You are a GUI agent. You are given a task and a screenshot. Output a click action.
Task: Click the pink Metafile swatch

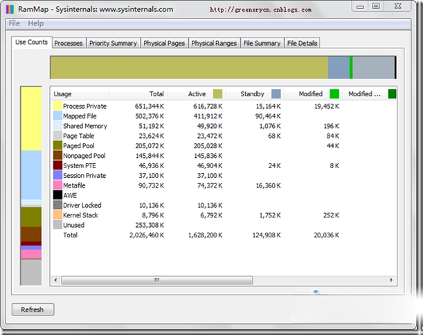pyautogui.click(x=57, y=185)
